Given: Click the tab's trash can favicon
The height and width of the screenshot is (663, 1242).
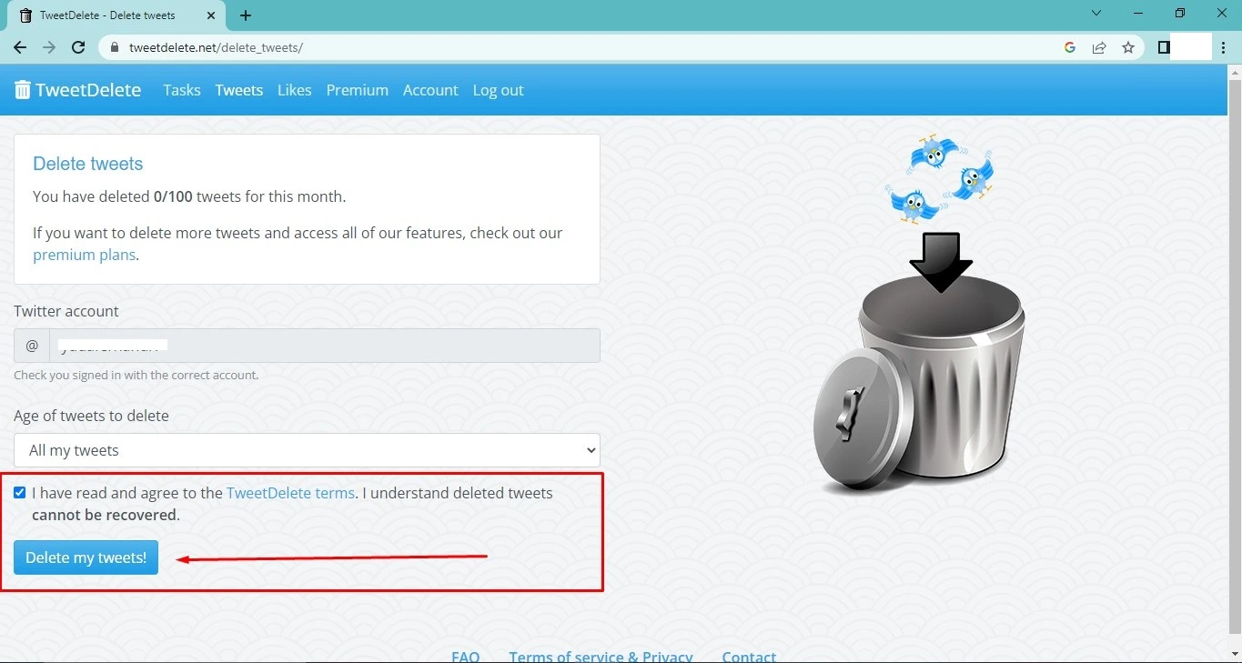Looking at the screenshot, I should [x=25, y=15].
